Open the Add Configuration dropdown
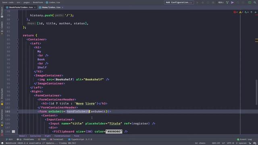 click(179, 2)
